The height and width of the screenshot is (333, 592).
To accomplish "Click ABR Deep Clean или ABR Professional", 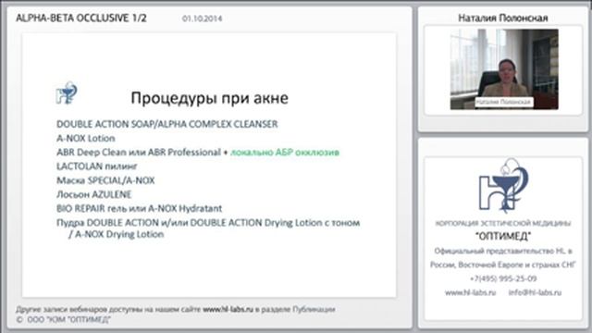I will [x=139, y=152].
